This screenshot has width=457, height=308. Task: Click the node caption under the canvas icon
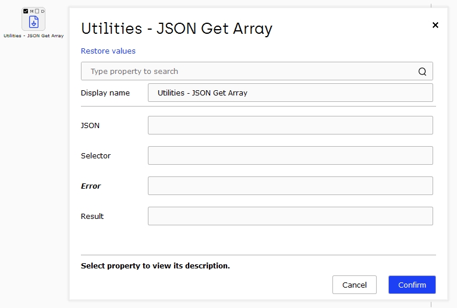coord(34,36)
